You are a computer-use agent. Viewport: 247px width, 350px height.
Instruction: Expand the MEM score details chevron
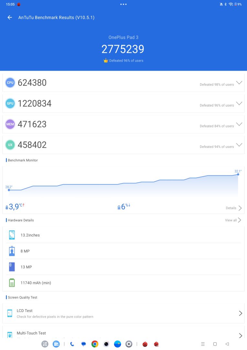tap(239, 124)
